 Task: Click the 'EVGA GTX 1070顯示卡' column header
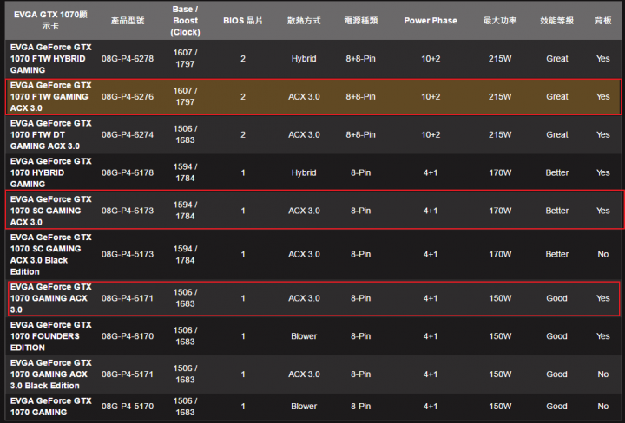pyautogui.click(x=50, y=20)
